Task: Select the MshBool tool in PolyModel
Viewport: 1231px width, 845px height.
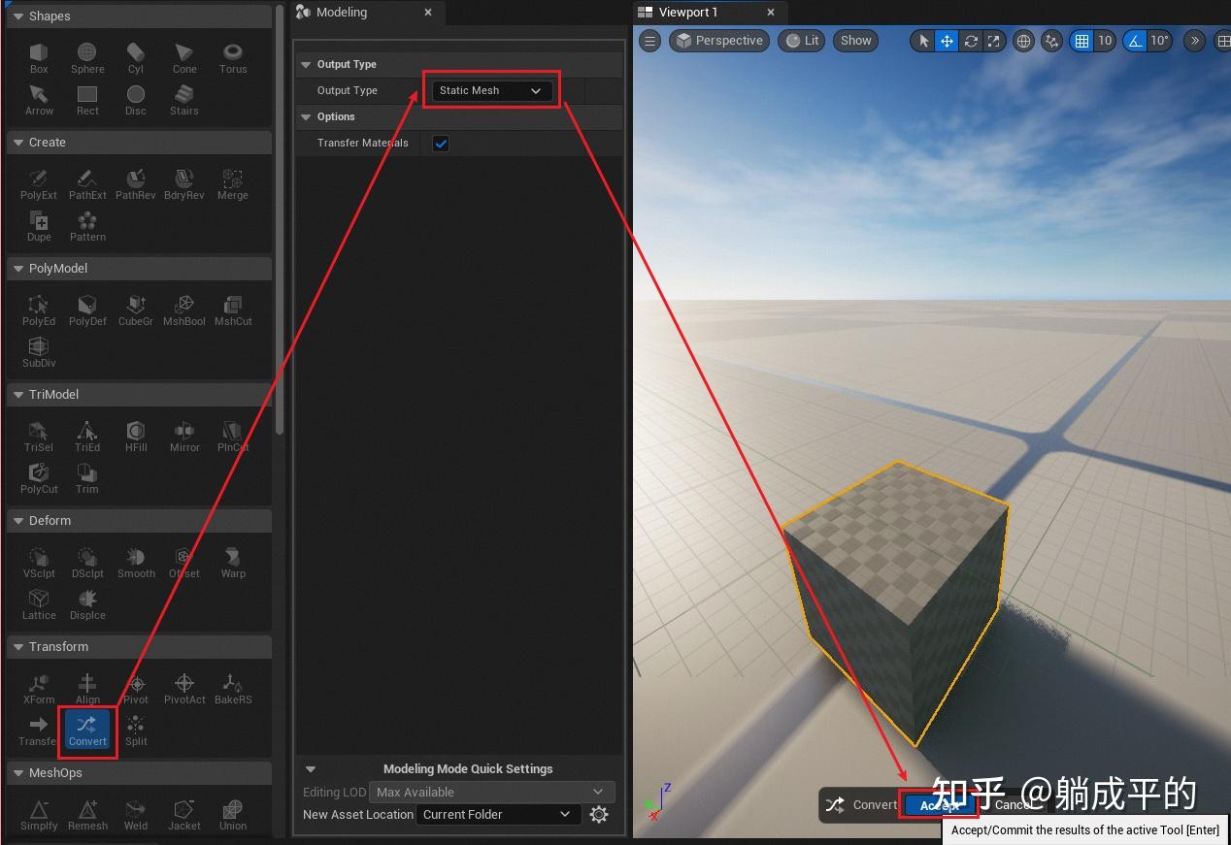Action: (x=183, y=309)
